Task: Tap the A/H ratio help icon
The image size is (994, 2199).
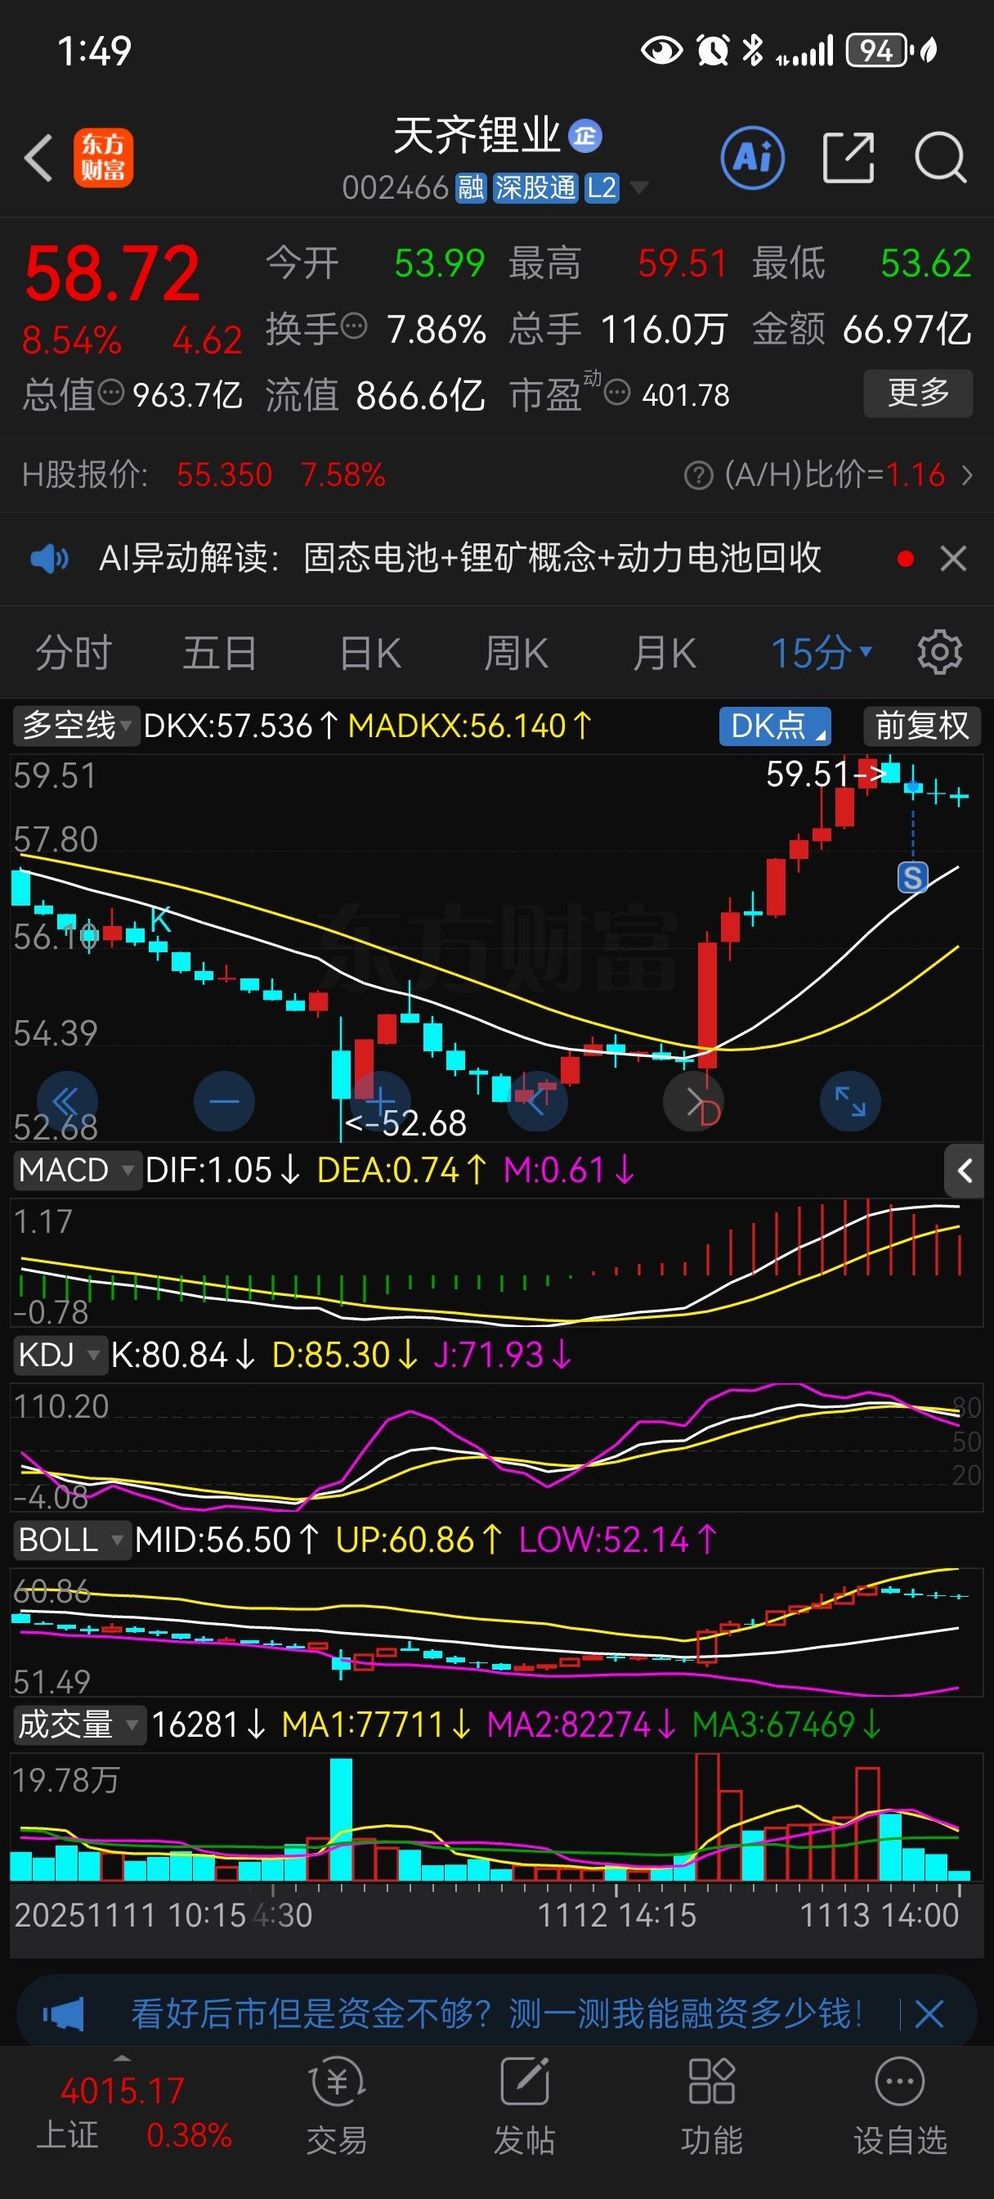Action: [698, 475]
